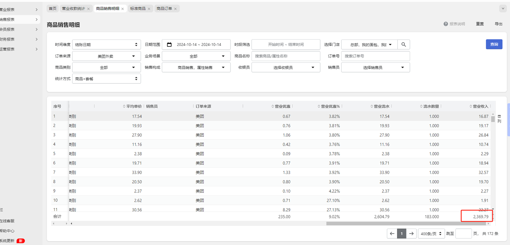510x245 pixels.
Task: Switch to the 标准商品 tab
Action: click(x=138, y=8)
